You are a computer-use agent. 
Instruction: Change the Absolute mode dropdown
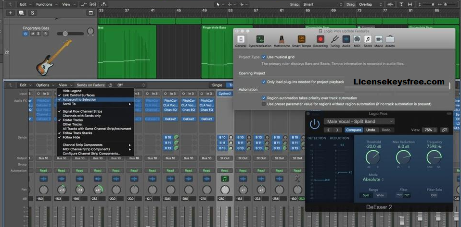point(373,179)
